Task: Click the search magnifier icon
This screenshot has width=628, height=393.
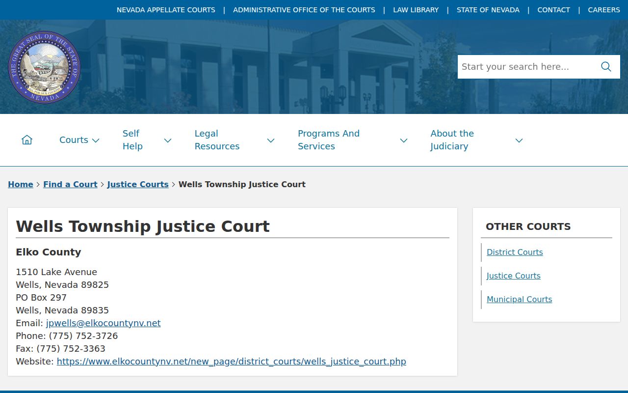Action: 606,67
